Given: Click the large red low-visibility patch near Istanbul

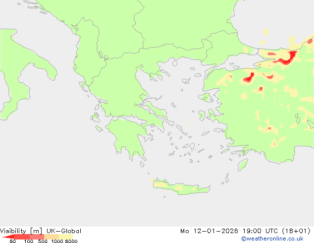Looking at the screenshot, I should 288,58.
